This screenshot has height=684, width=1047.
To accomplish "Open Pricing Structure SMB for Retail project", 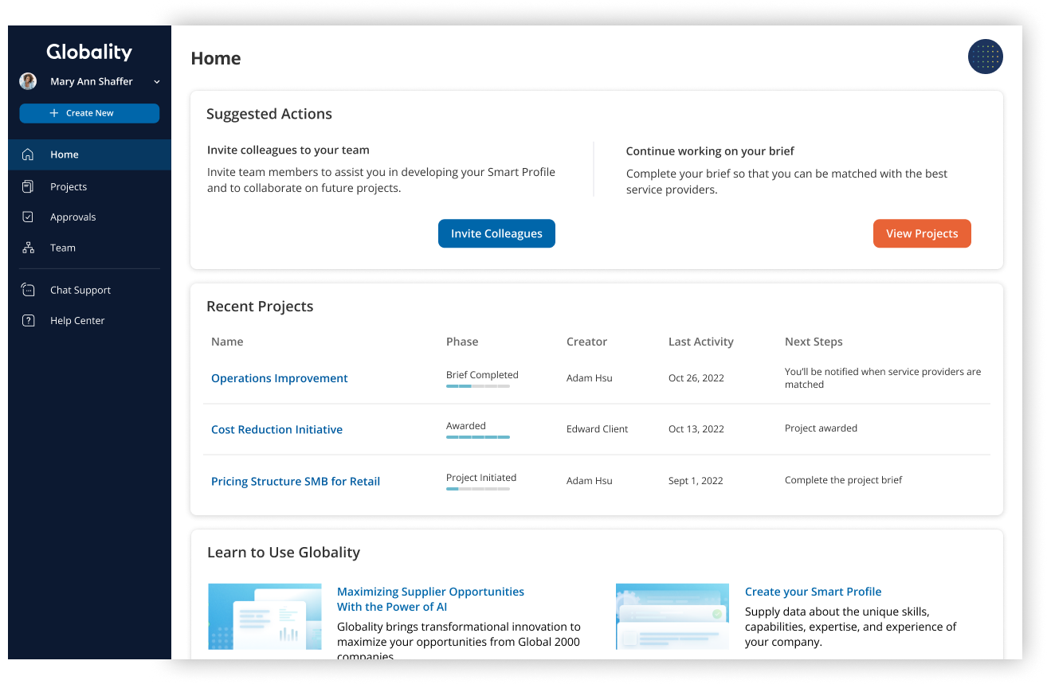I will pos(296,481).
